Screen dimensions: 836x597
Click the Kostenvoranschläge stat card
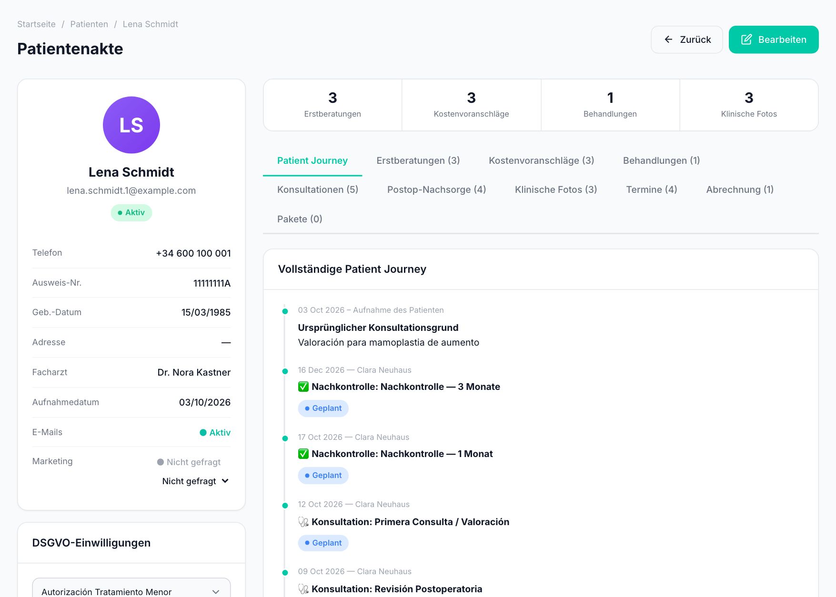click(x=472, y=105)
